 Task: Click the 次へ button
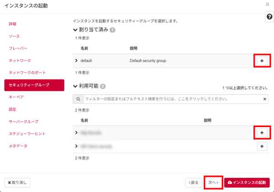tap(213, 182)
